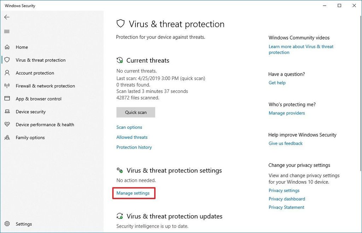362x233 pixels.
Task: Open Scan options
Action: tap(129, 127)
